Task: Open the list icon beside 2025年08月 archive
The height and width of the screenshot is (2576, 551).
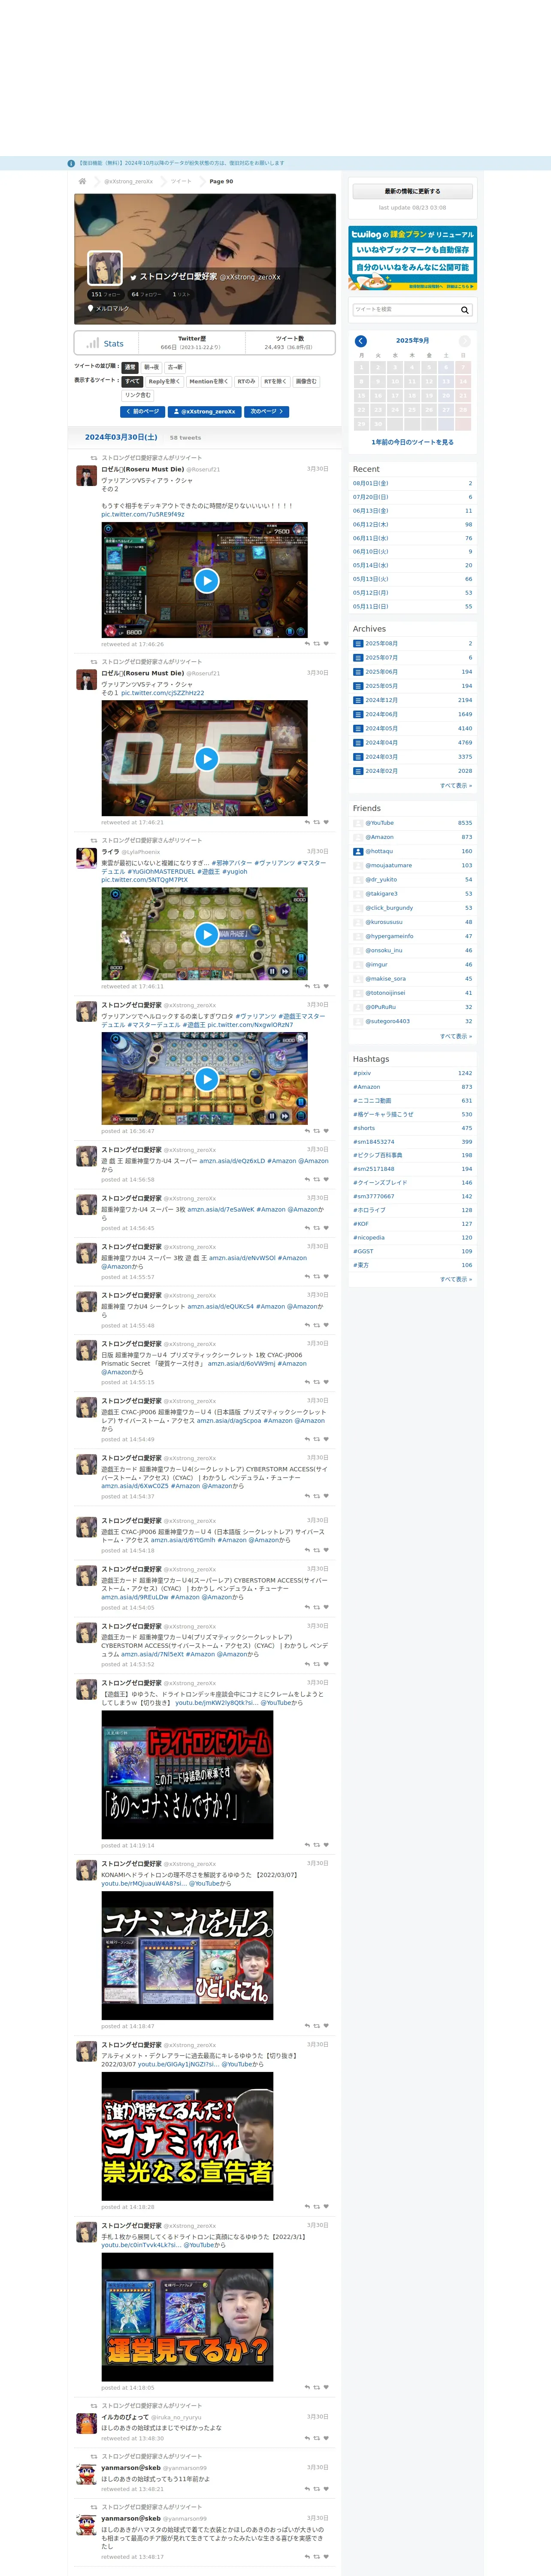Action: 358,644
